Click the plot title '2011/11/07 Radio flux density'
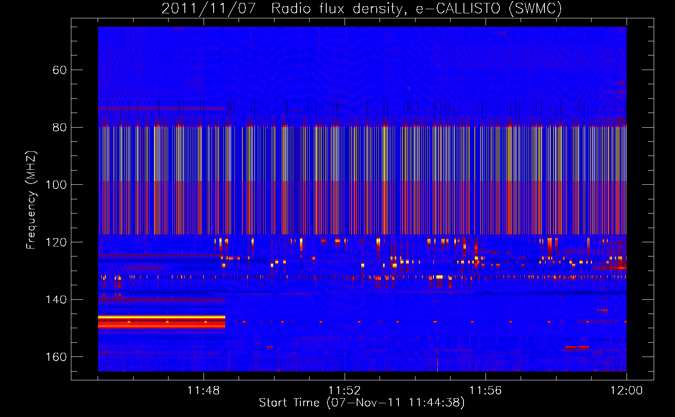The height and width of the screenshot is (417, 675). click(362, 8)
